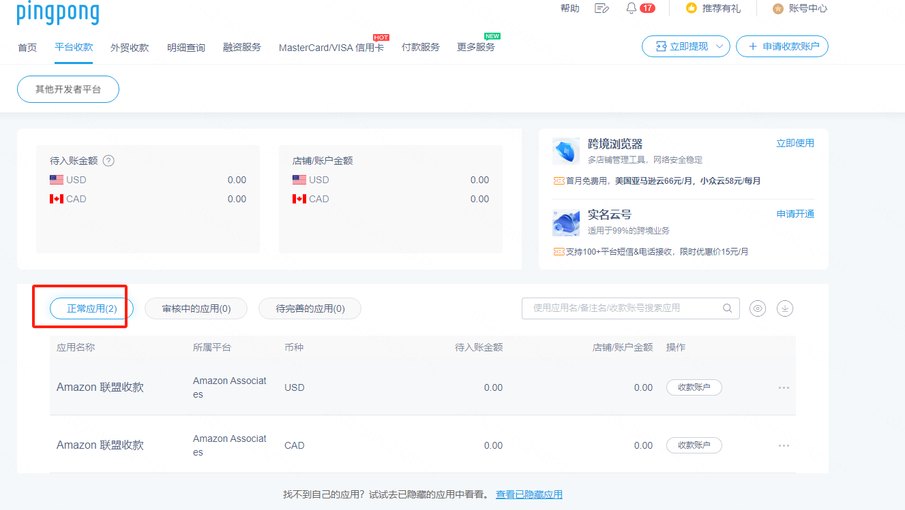Click the PingPong logo
Screen dimensions: 905x510
[x=58, y=12]
